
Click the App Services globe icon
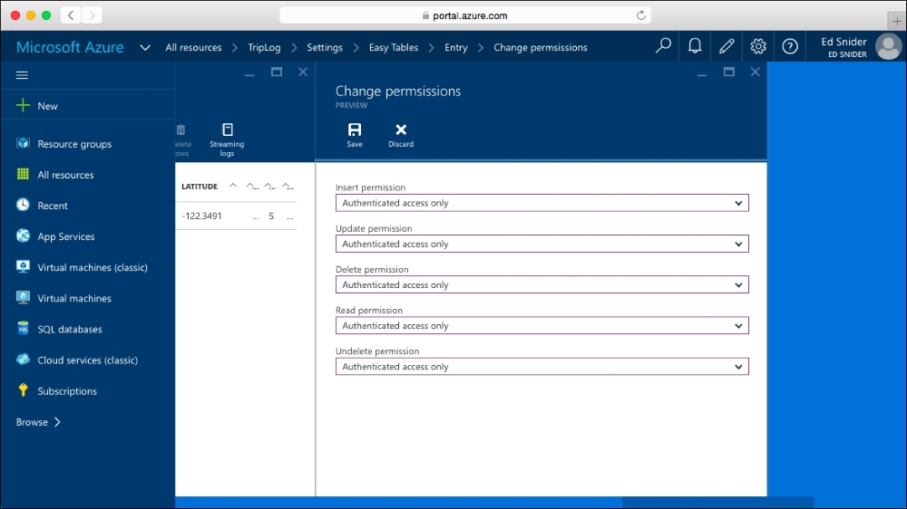point(23,235)
